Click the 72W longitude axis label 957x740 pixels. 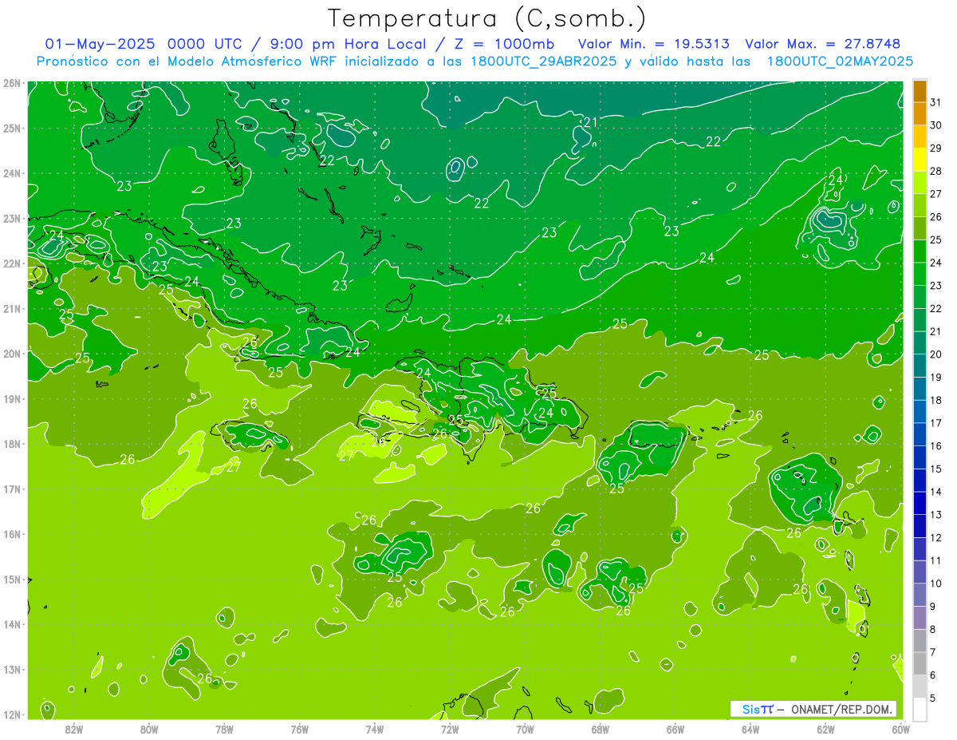click(x=450, y=729)
